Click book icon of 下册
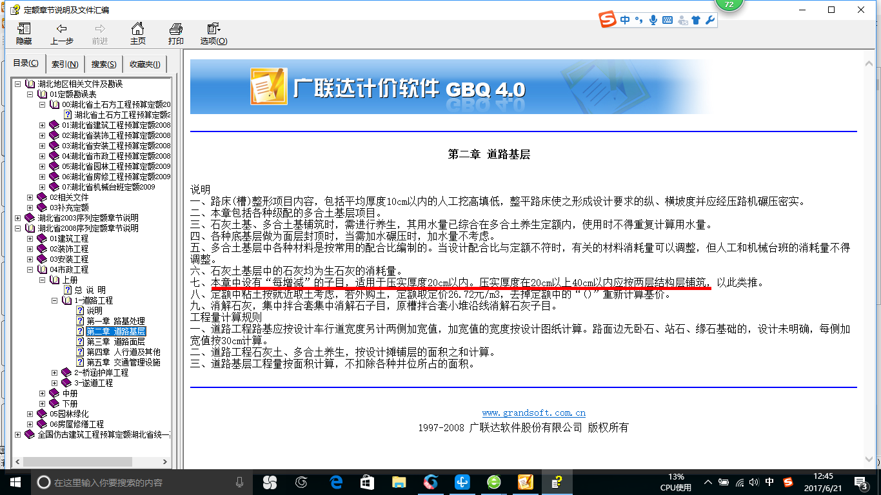 point(54,403)
